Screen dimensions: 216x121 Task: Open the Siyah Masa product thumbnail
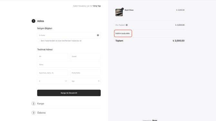click(x=119, y=13)
